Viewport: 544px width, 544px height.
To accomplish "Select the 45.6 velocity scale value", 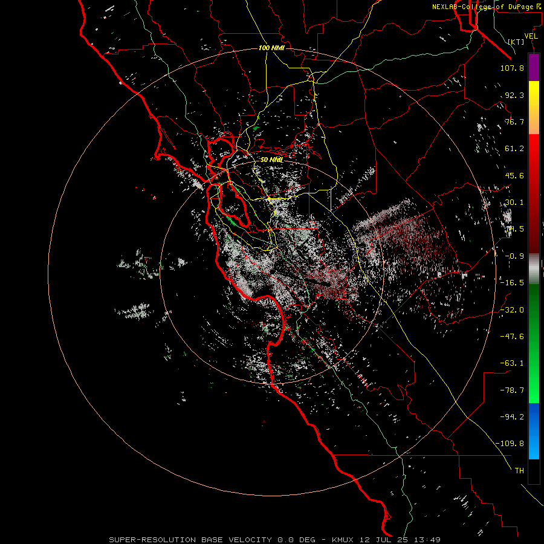I will 514,175.
